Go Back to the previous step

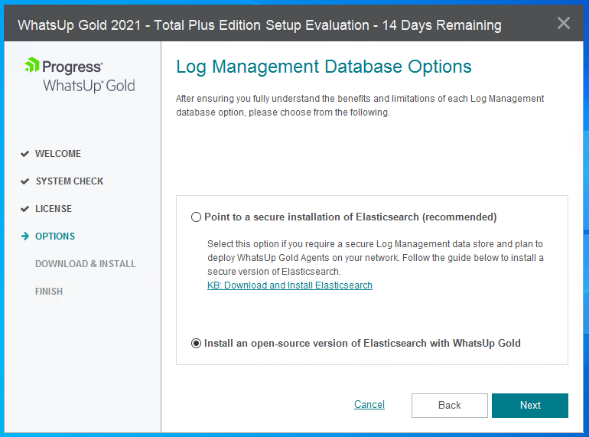coord(450,406)
